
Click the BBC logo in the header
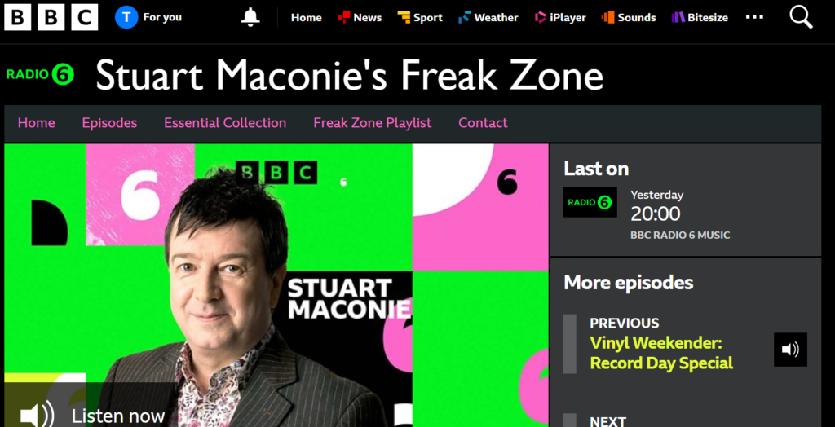51,17
